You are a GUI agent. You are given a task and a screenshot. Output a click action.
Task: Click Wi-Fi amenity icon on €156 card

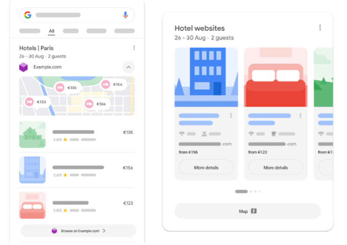coord(181,134)
